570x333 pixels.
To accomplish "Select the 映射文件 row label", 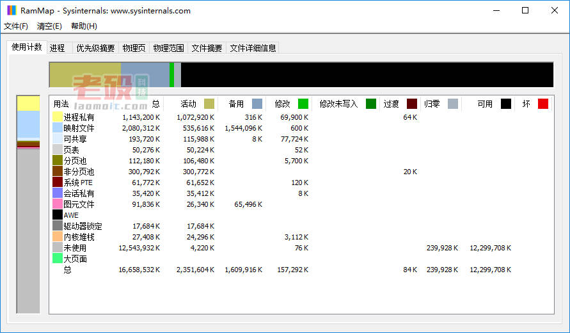I will tap(79, 128).
